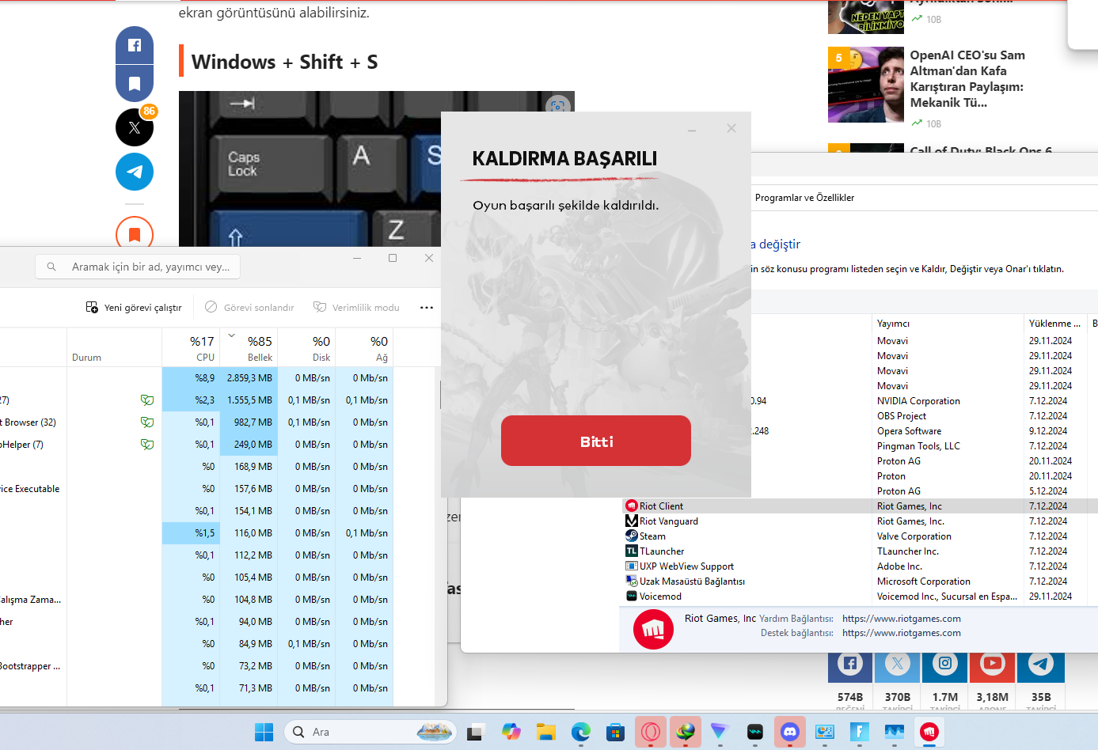1098x750 pixels.
Task: Click the blue bookmark sidebar icon
Action: pyautogui.click(x=135, y=83)
